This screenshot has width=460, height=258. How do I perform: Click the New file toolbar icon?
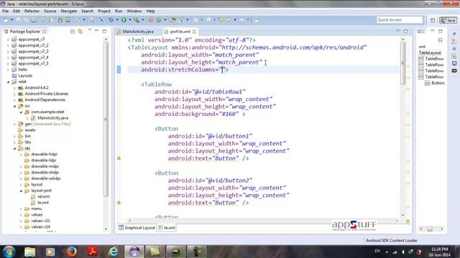6,20
